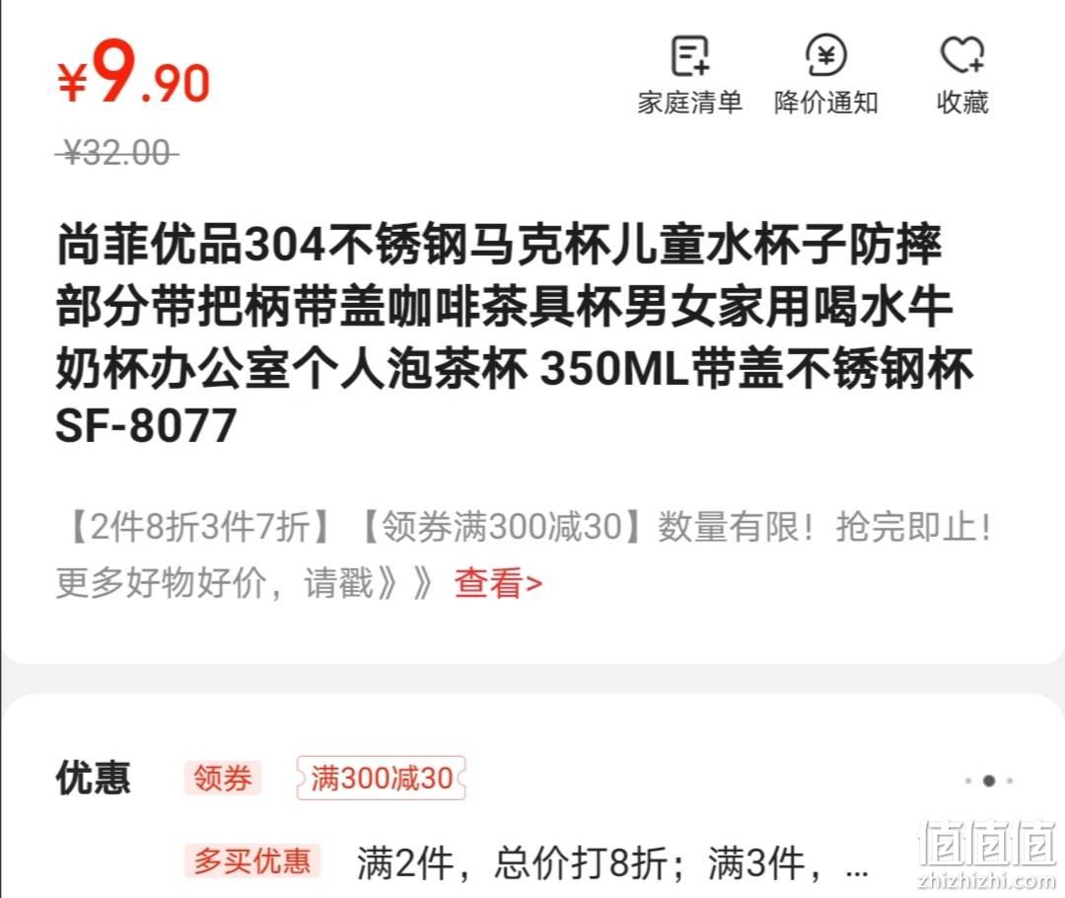Viewport: 1065px width, 898px height.
Task: Click the 家庭清单 text label
Action: click(x=690, y=103)
